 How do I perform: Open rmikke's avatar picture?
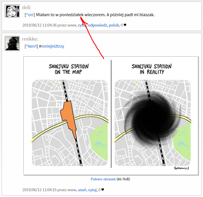pos(12,43)
